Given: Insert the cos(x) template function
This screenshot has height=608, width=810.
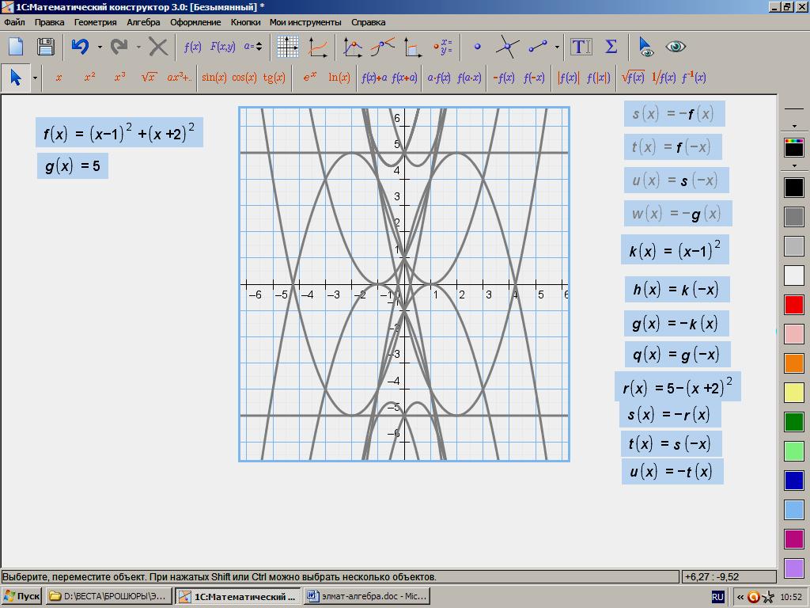Looking at the screenshot, I should [x=244, y=78].
